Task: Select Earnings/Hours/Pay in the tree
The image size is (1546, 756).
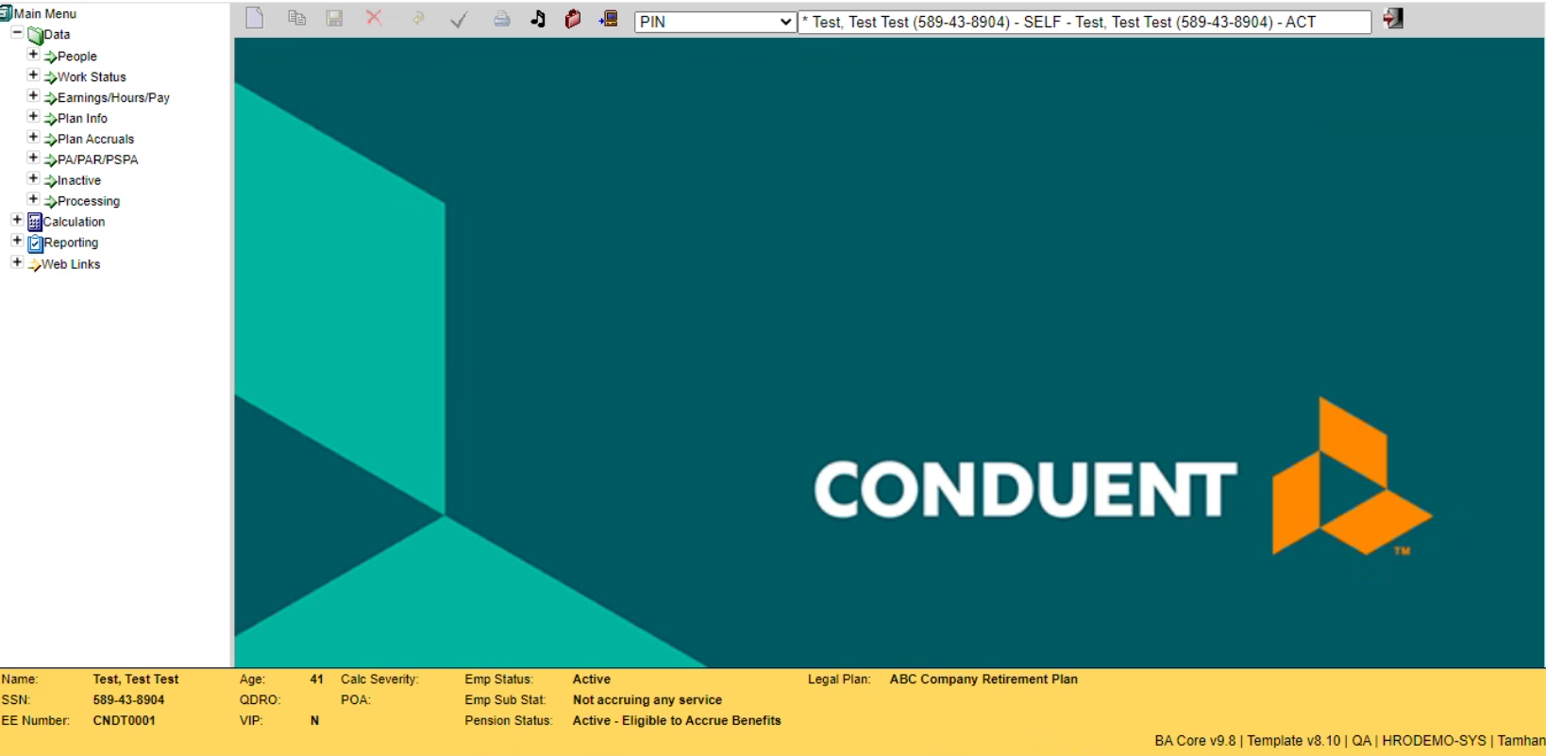Action: tap(113, 98)
